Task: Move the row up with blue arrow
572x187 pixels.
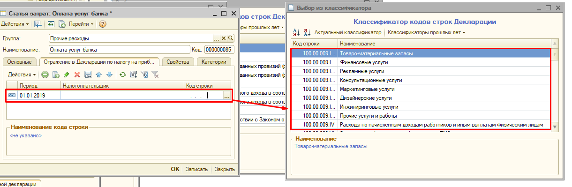Action: tap(98, 75)
